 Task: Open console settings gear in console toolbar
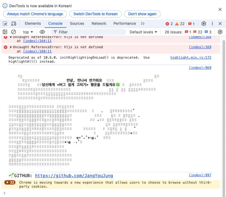(220, 32)
